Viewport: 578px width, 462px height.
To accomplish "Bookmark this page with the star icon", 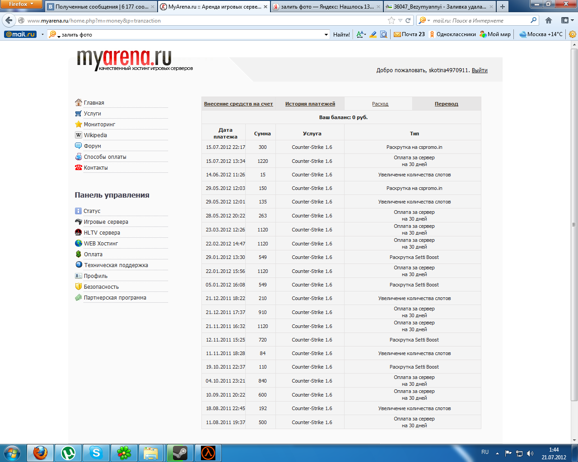I will (x=392, y=20).
